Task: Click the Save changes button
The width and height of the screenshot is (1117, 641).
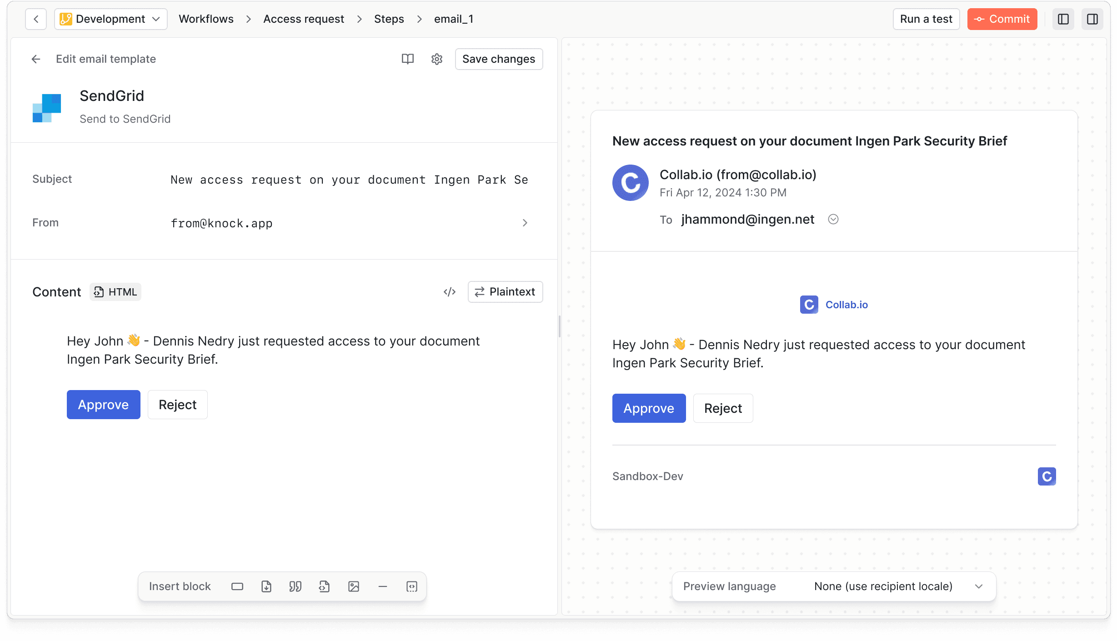Action: pos(499,59)
